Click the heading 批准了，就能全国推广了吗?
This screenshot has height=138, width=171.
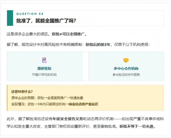[x=46, y=21]
